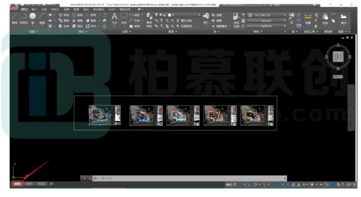
Task: Click the Dimension (标注) tool
Action: 124,18
